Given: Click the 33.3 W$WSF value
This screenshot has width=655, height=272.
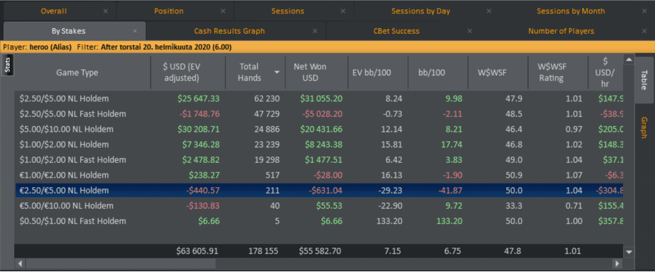Looking at the screenshot, I should coord(515,206).
